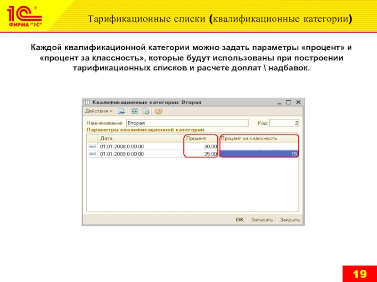Click the Закрыть button
The height and width of the screenshot is (282, 377).
290,220
